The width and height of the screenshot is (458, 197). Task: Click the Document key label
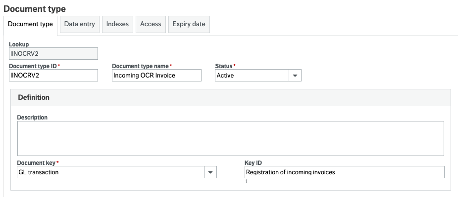tap(36, 163)
